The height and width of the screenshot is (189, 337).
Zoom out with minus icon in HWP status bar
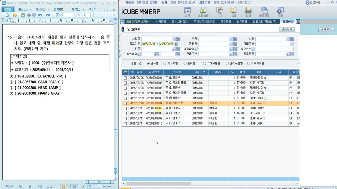105,186
